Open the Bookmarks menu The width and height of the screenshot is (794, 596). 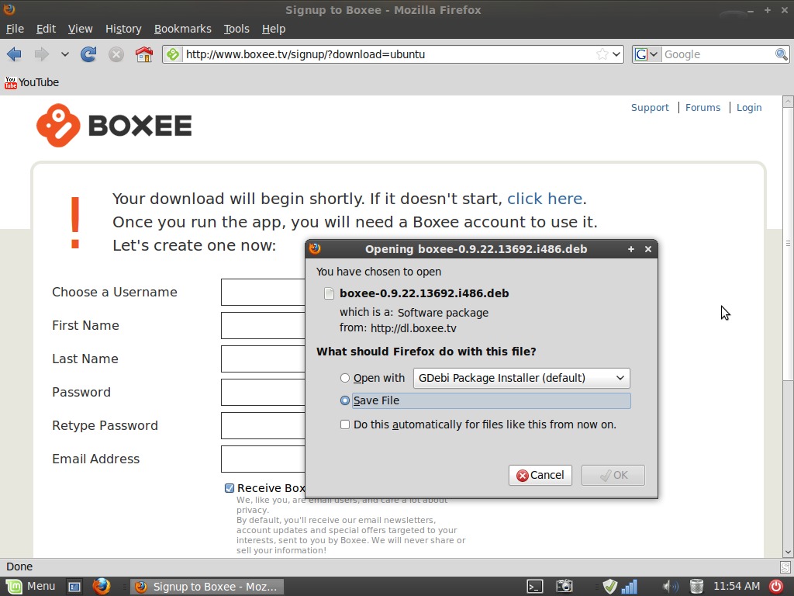click(x=182, y=29)
